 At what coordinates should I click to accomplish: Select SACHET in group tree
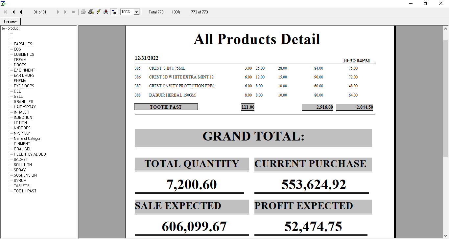[21, 160]
